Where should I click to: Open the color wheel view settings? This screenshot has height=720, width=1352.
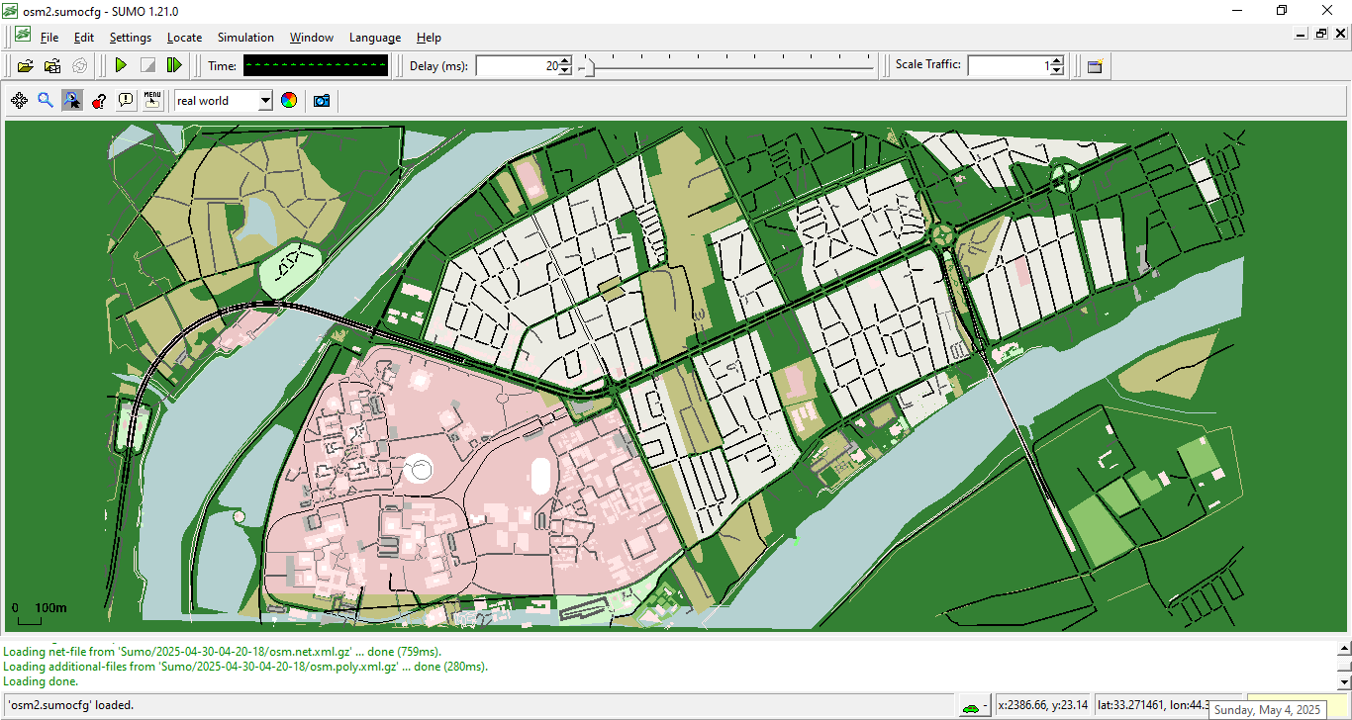(x=289, y=101)
